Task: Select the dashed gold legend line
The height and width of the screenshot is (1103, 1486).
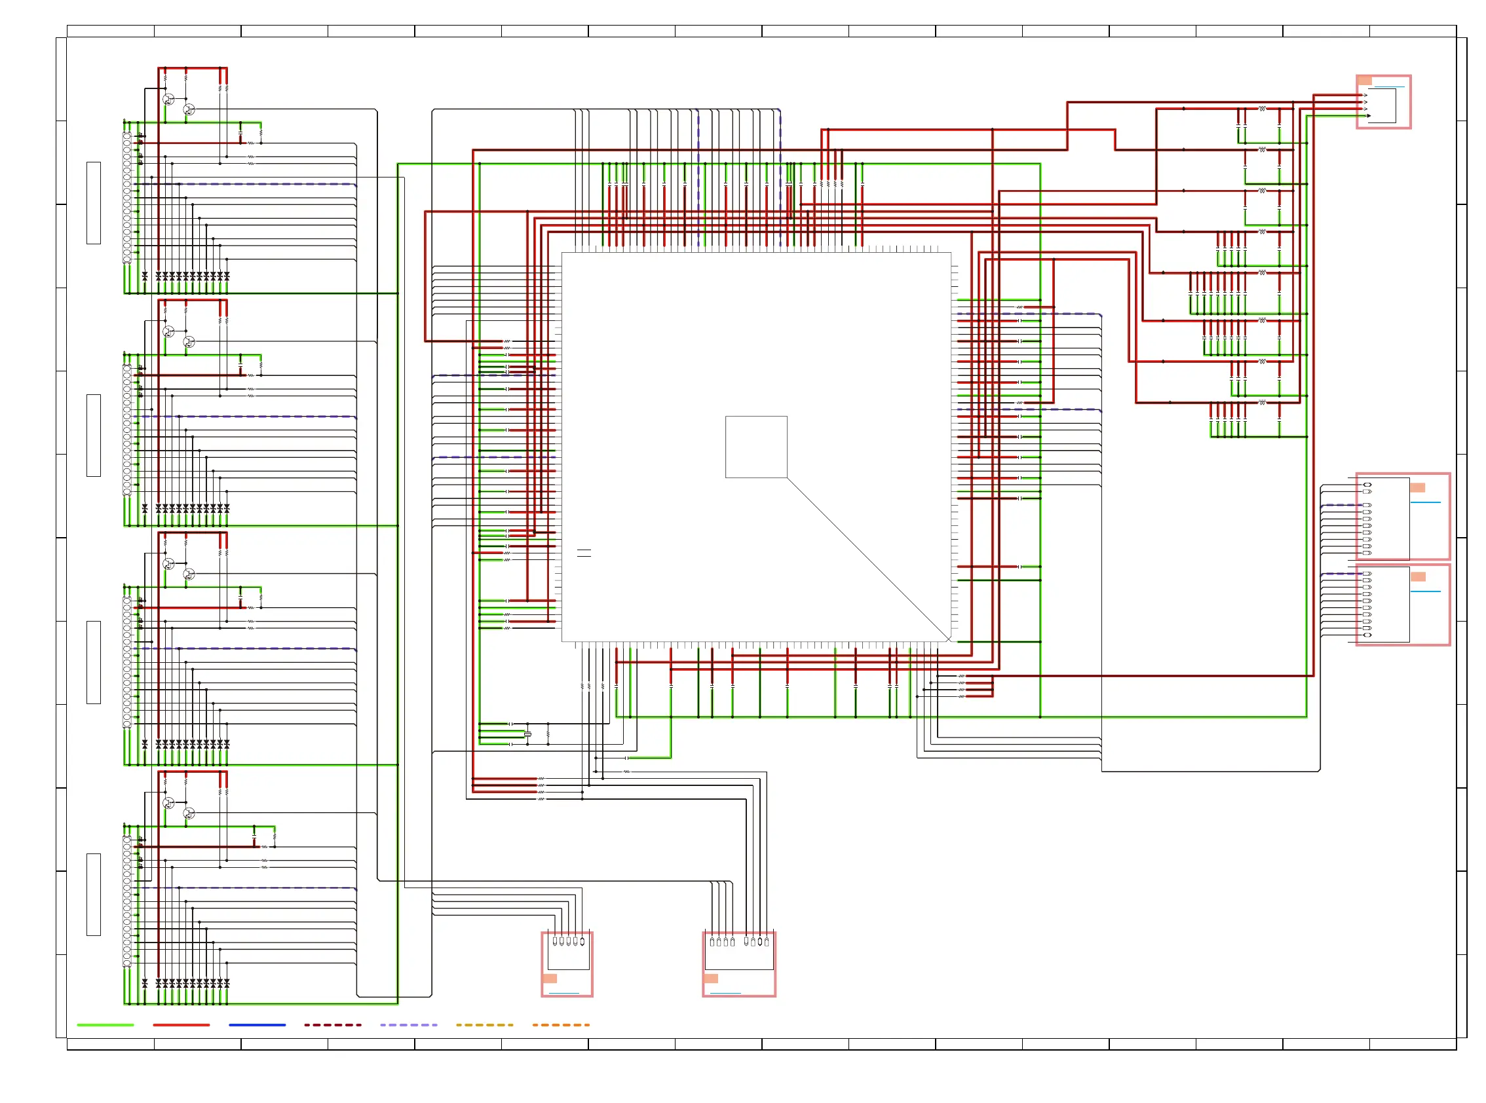Action: [x=485, y=1024]
